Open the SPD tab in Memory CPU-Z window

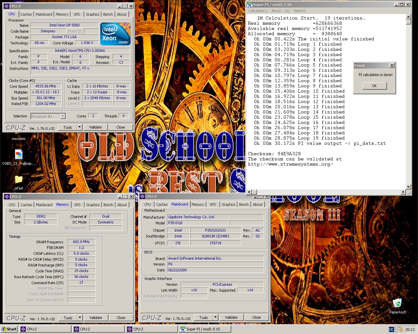[x=77, y=205]
